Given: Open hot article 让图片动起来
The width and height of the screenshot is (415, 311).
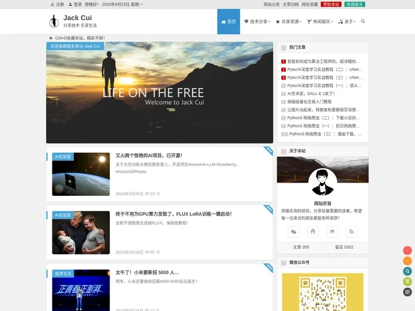Looking at the screenshot, I should [x=323, y=110].
